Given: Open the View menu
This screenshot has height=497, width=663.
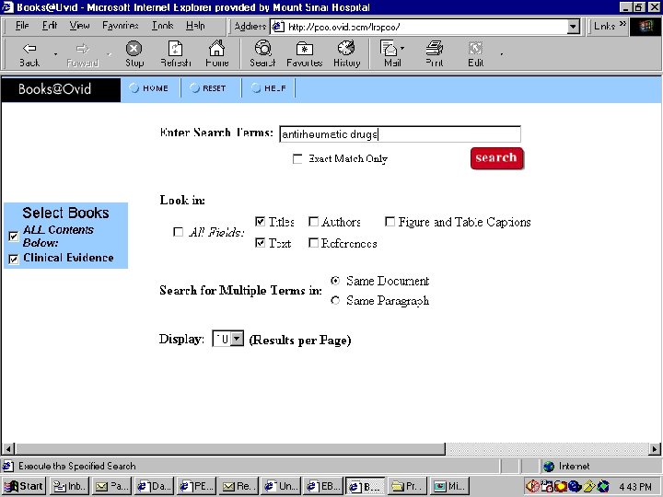Looking at the screenshot, I should [x=79, y=26].
